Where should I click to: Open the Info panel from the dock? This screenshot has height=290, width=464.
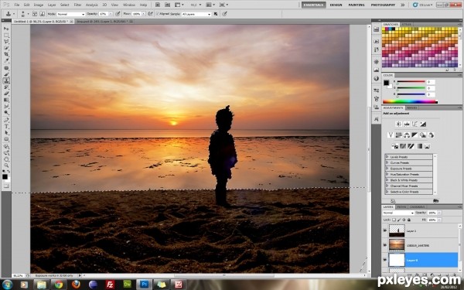point(376,78)
